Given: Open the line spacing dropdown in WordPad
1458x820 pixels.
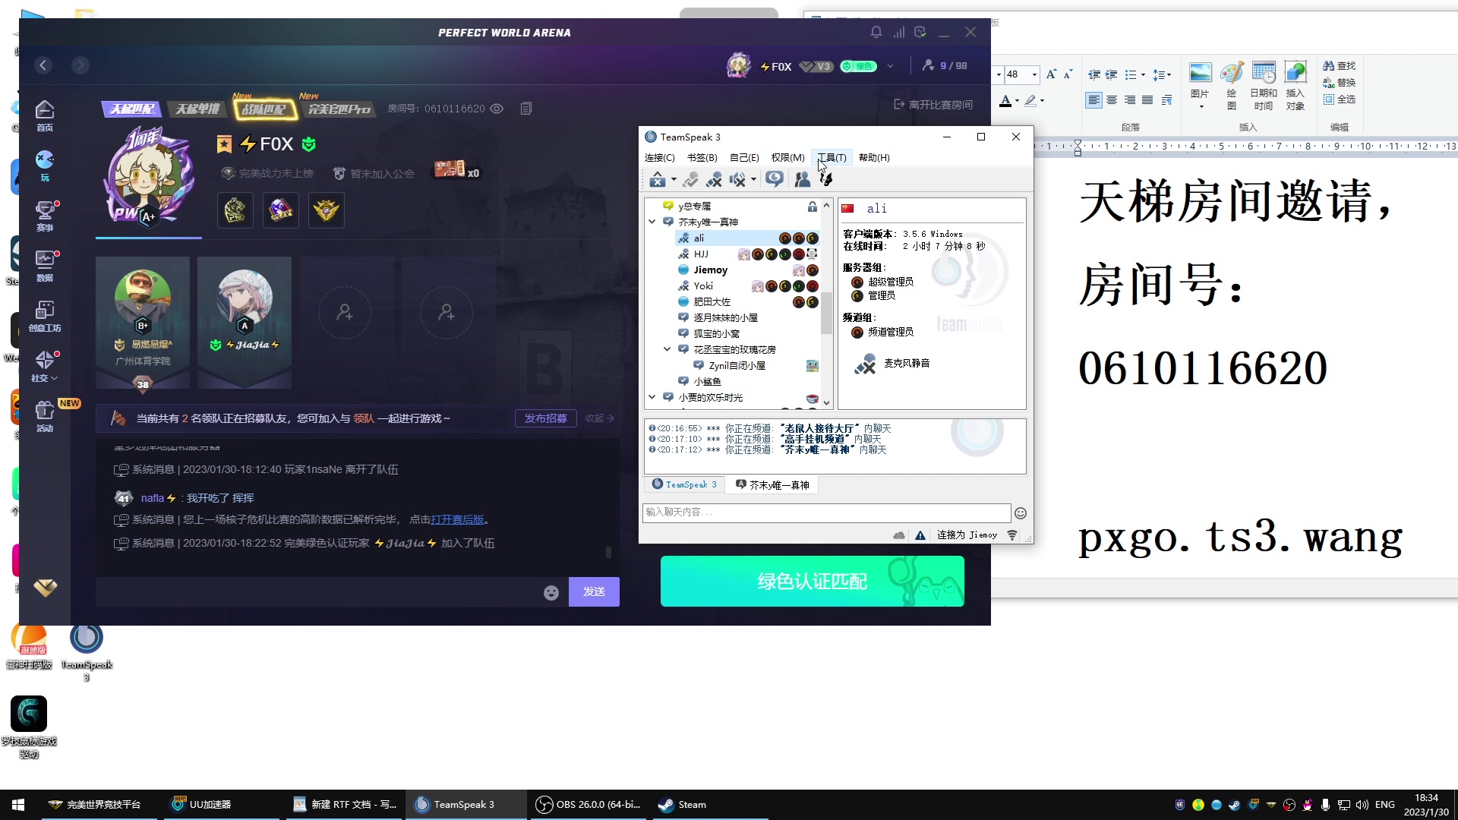Looking at the screenshot, I should coord(1169,74).
